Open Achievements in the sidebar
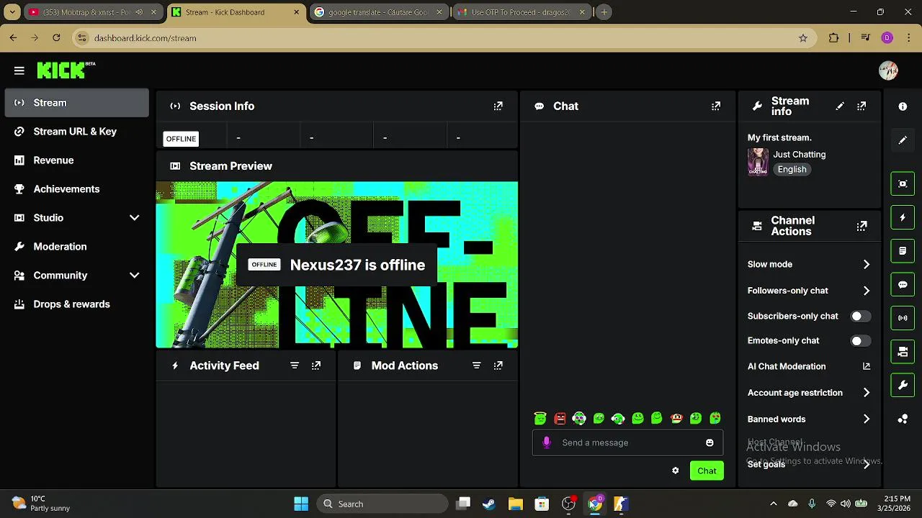The image size is (922, 518). click(x=76, y=188)
